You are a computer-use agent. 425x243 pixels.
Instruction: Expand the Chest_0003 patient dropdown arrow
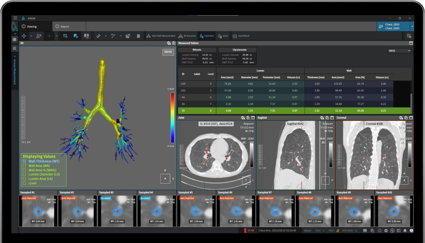[x=412, y=26]
